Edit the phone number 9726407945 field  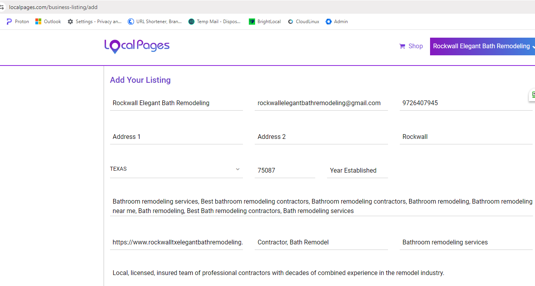[x=466, y=103]
